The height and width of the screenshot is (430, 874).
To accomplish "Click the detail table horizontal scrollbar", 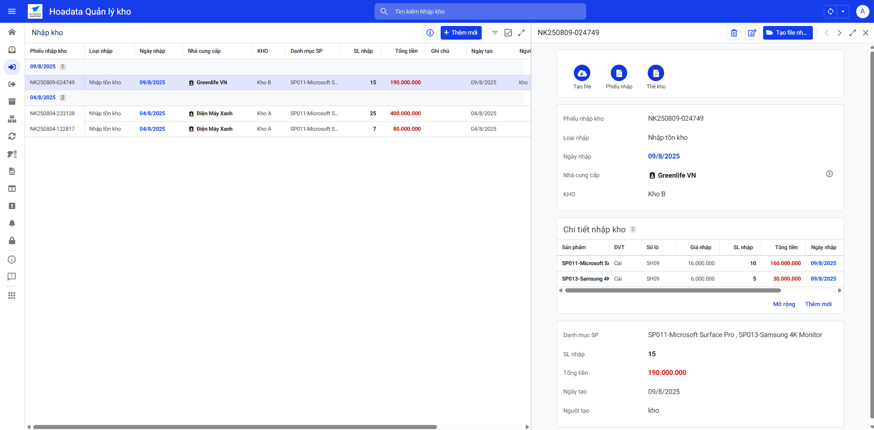I will [673, 291].
